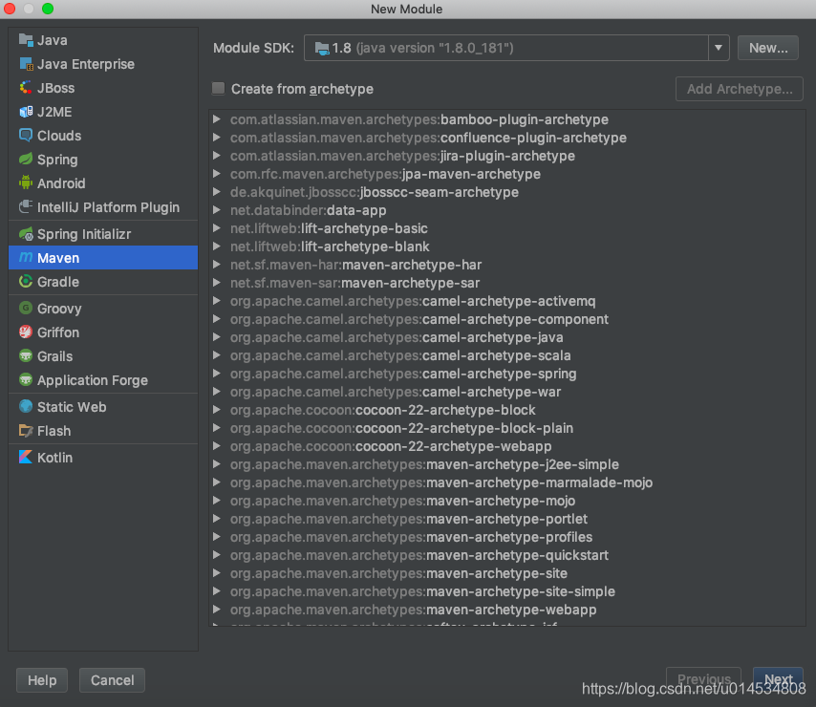Click the Griffon icon
The width and height of the screenshot is (816, 707).
coord(26,332)
